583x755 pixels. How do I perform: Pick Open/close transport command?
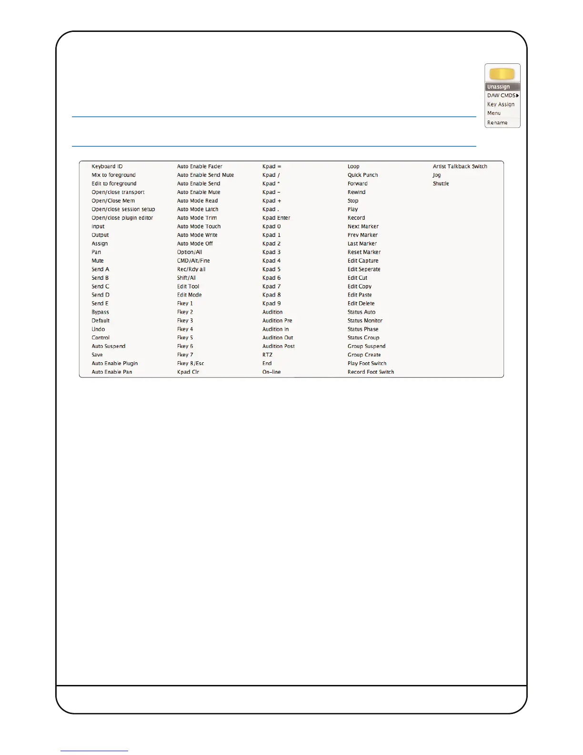tap(118, 192)
